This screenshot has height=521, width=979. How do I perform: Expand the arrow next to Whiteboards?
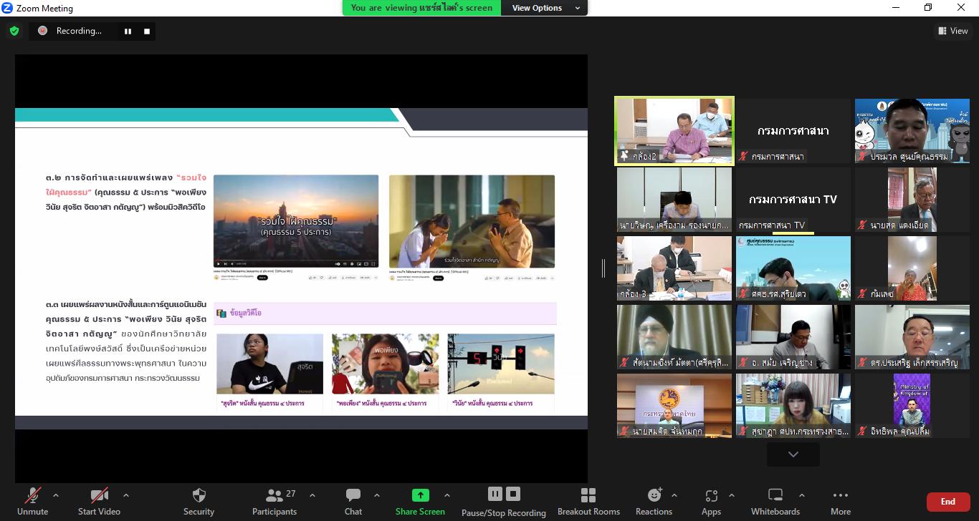(x=801, y=495)
